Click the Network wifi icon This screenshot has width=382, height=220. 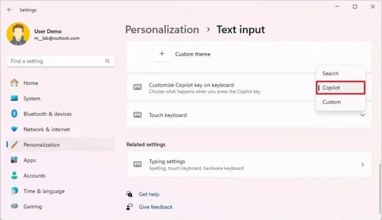click(x=14, y=129)
